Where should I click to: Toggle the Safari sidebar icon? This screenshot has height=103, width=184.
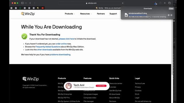click(x=22, y=3)
